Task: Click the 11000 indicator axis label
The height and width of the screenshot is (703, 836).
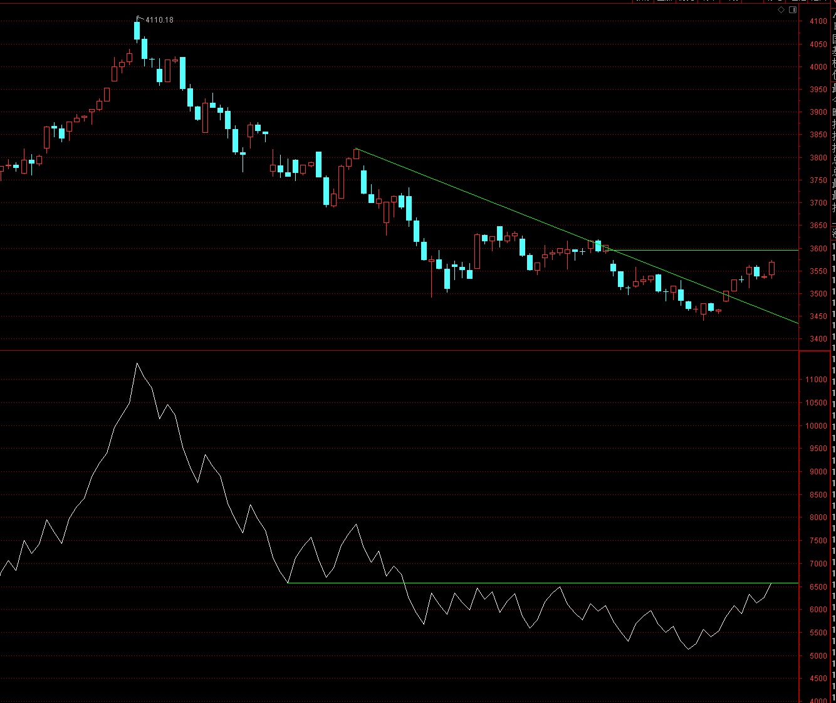Action: click(x=816, y=380)
